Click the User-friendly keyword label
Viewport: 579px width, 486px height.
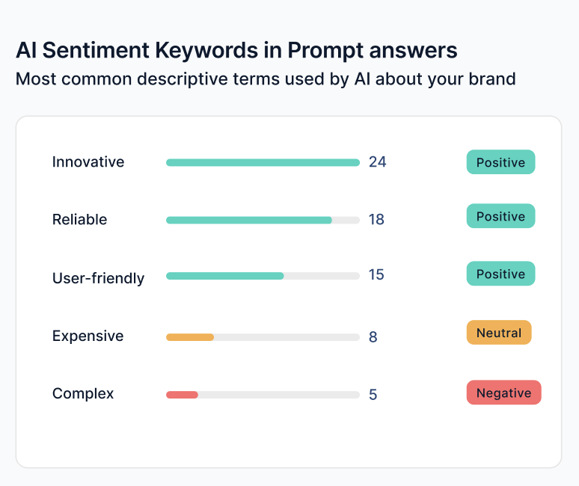[98, 278]
